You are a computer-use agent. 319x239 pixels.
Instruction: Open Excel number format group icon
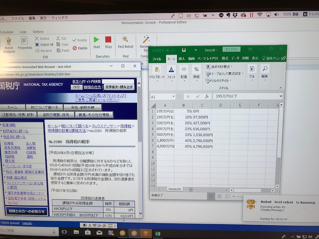196,69
